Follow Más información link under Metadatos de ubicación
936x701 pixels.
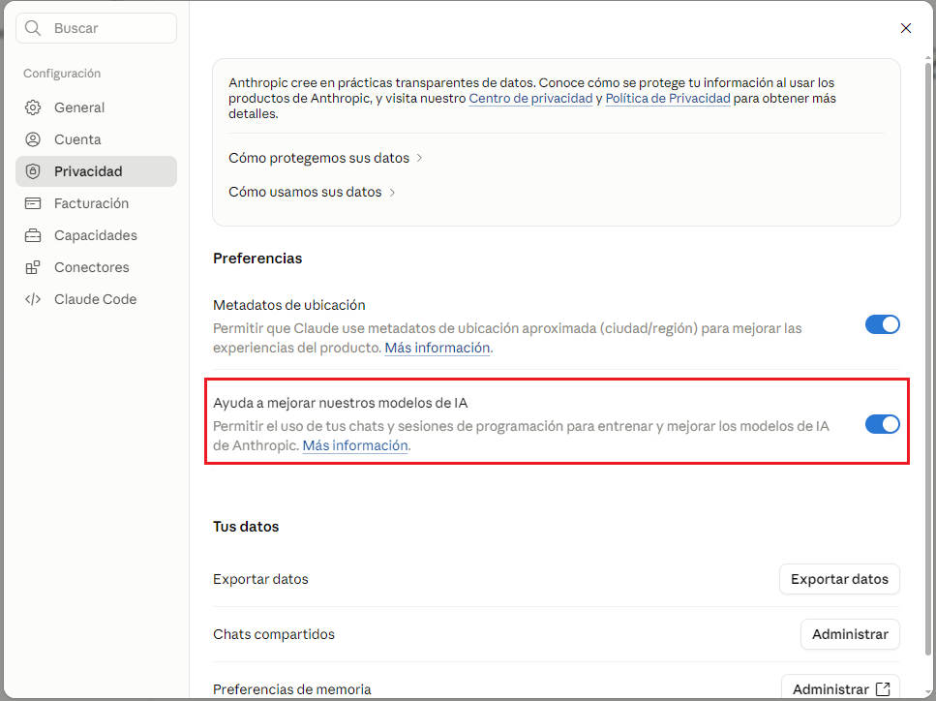point(437,349)
